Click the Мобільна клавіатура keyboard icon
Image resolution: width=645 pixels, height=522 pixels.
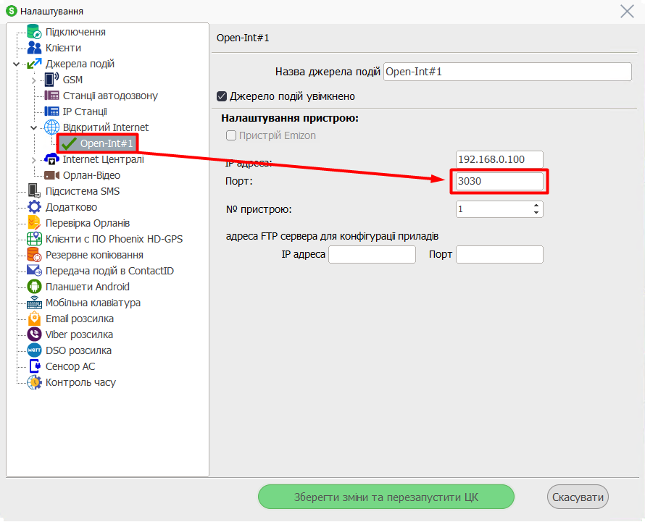click(x=34, y=303)
